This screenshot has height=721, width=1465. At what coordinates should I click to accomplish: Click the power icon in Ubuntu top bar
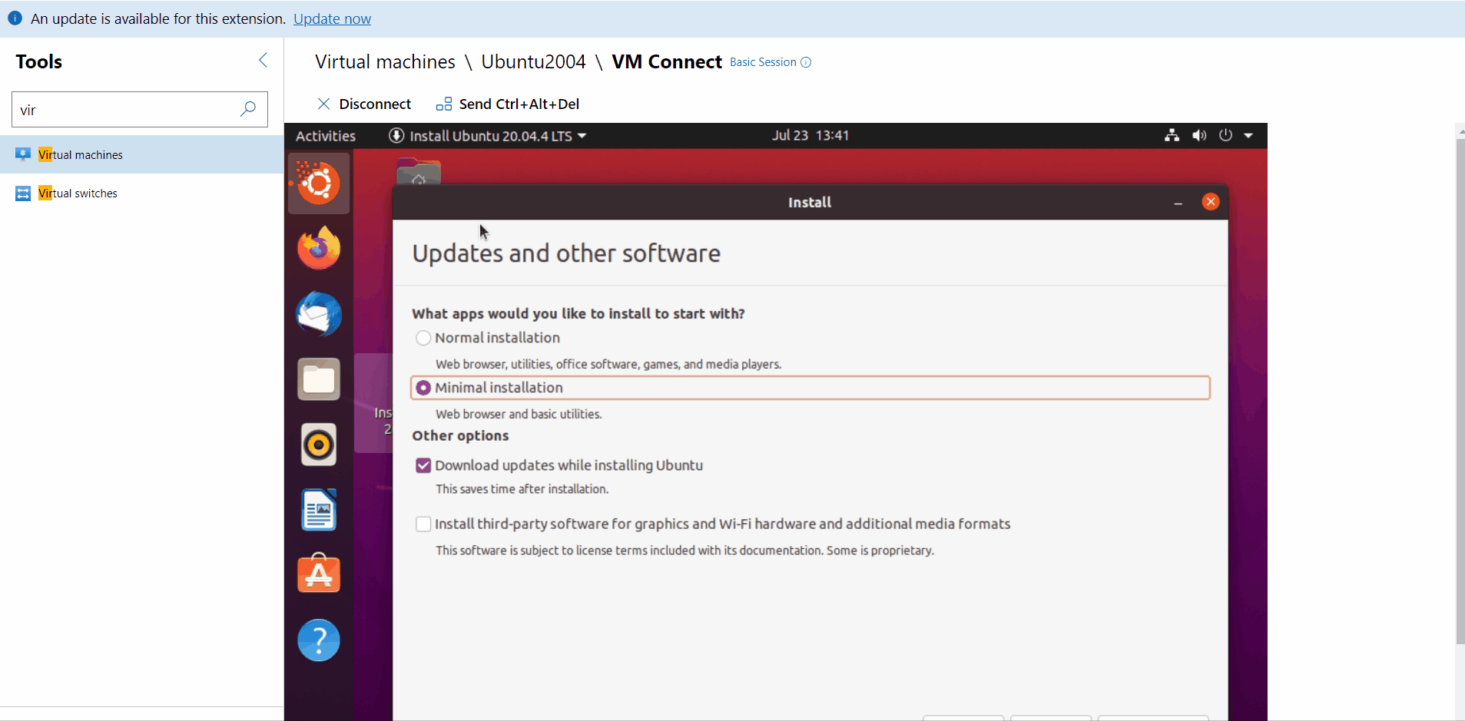(1225, 135)
